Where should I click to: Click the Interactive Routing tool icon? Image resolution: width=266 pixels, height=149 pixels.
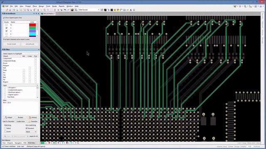[105, 10]
